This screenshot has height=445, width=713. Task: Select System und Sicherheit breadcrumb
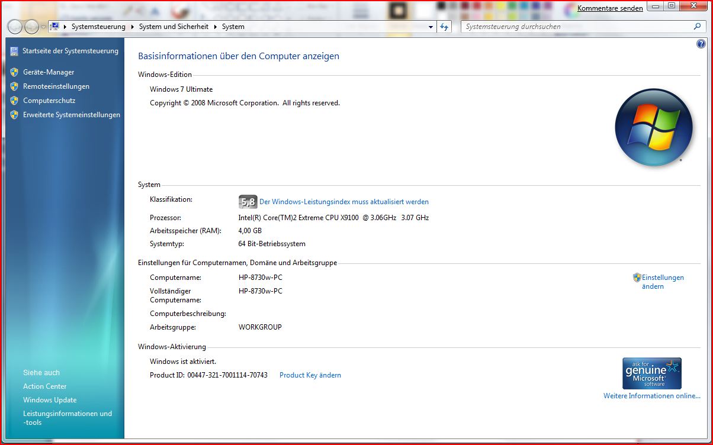point(174,27)
